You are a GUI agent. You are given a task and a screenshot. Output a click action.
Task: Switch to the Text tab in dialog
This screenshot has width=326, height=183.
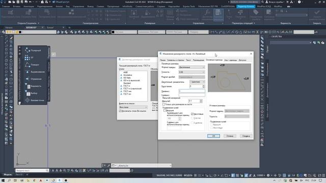click(x=188, y=60)
